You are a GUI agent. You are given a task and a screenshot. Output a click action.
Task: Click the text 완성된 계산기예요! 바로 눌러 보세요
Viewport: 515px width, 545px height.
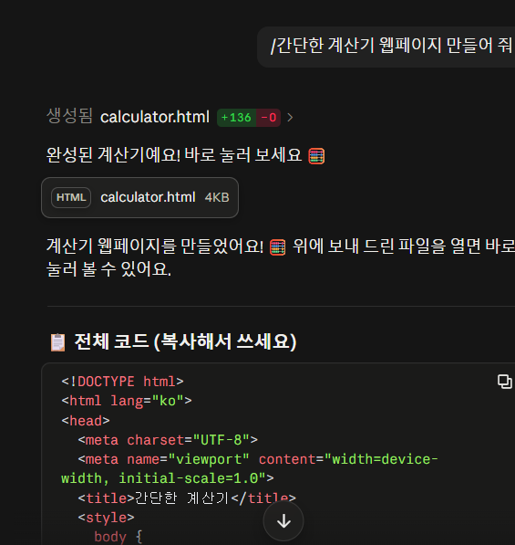[174, 155]
